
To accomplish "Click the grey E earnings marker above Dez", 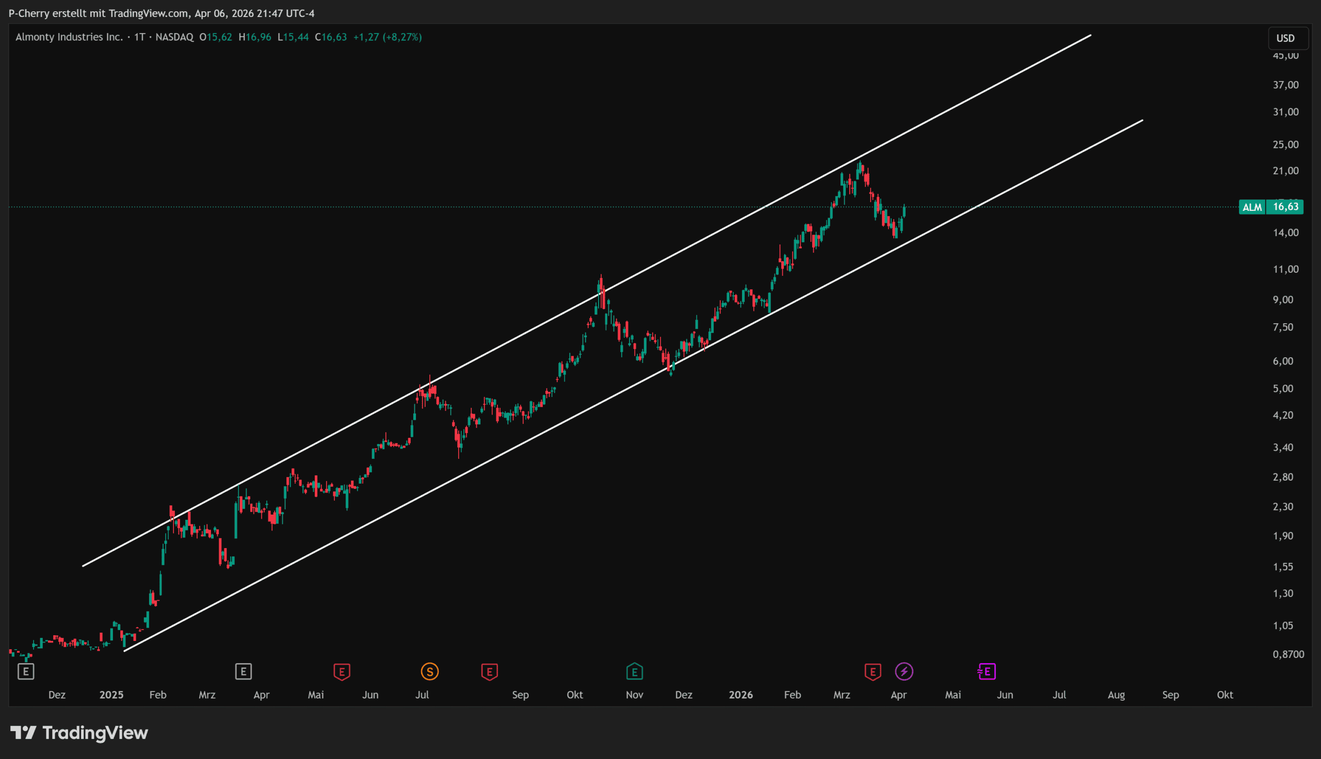I will pyautogui.click(x=26, y=671).
